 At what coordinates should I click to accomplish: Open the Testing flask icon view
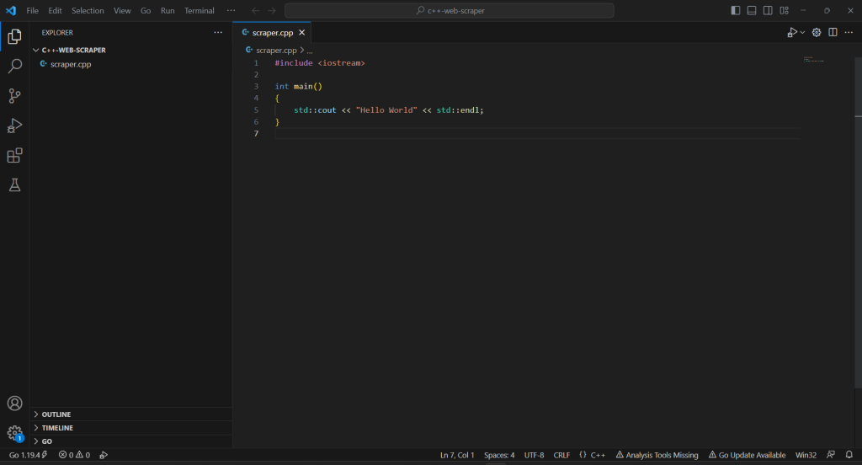coord(14,185)
